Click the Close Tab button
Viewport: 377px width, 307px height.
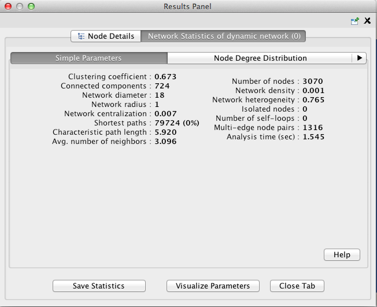point(297,286)
